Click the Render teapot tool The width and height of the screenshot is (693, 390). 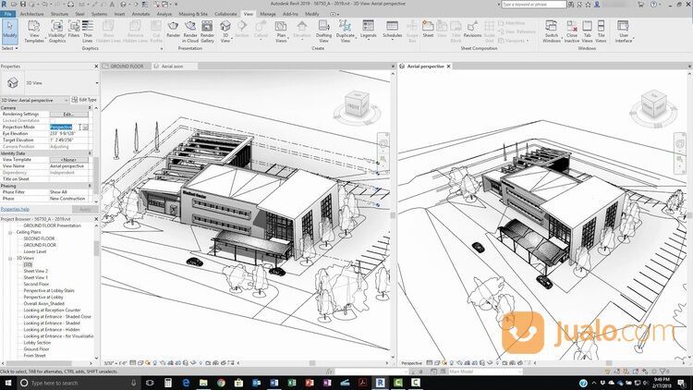[x=174, y=30]
